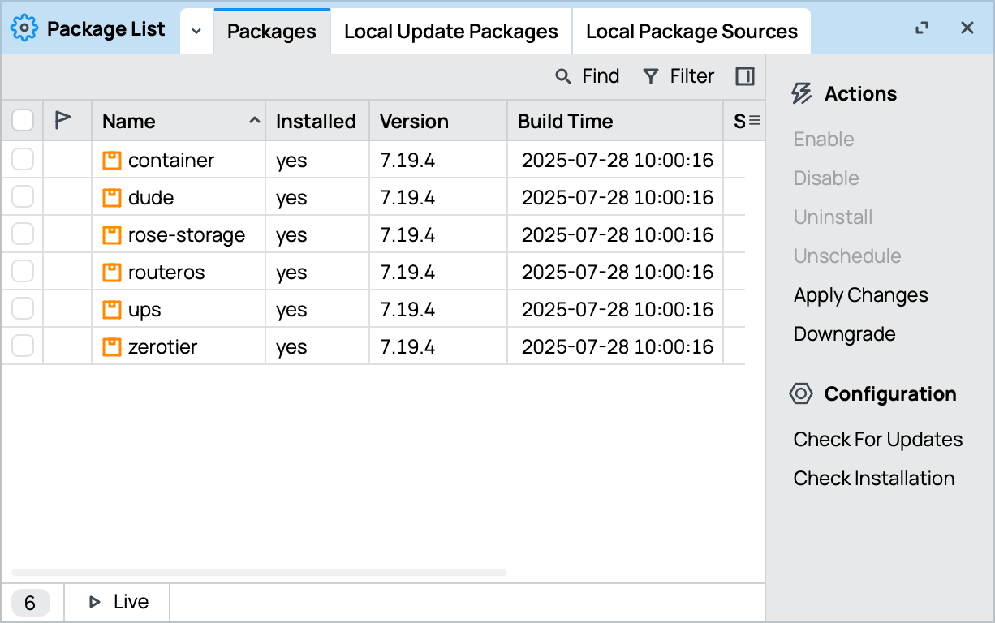
Task: Open the Local Package Sources tab
Action: (x=691, y=32)
